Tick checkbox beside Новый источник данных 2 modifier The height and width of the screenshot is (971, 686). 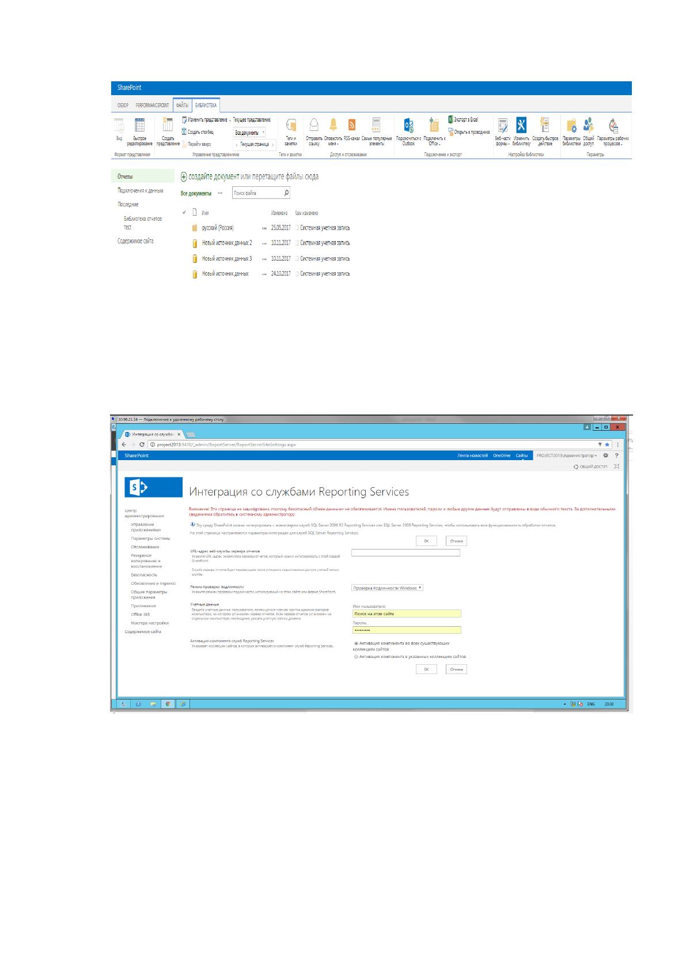(x=297, y=243)
